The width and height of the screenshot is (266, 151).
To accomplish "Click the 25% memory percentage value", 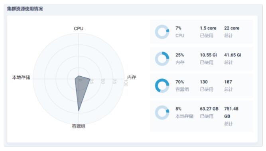I will (x=179, y=55).
